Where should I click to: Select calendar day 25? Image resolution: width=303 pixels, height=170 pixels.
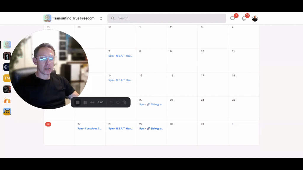pos(233,100)
